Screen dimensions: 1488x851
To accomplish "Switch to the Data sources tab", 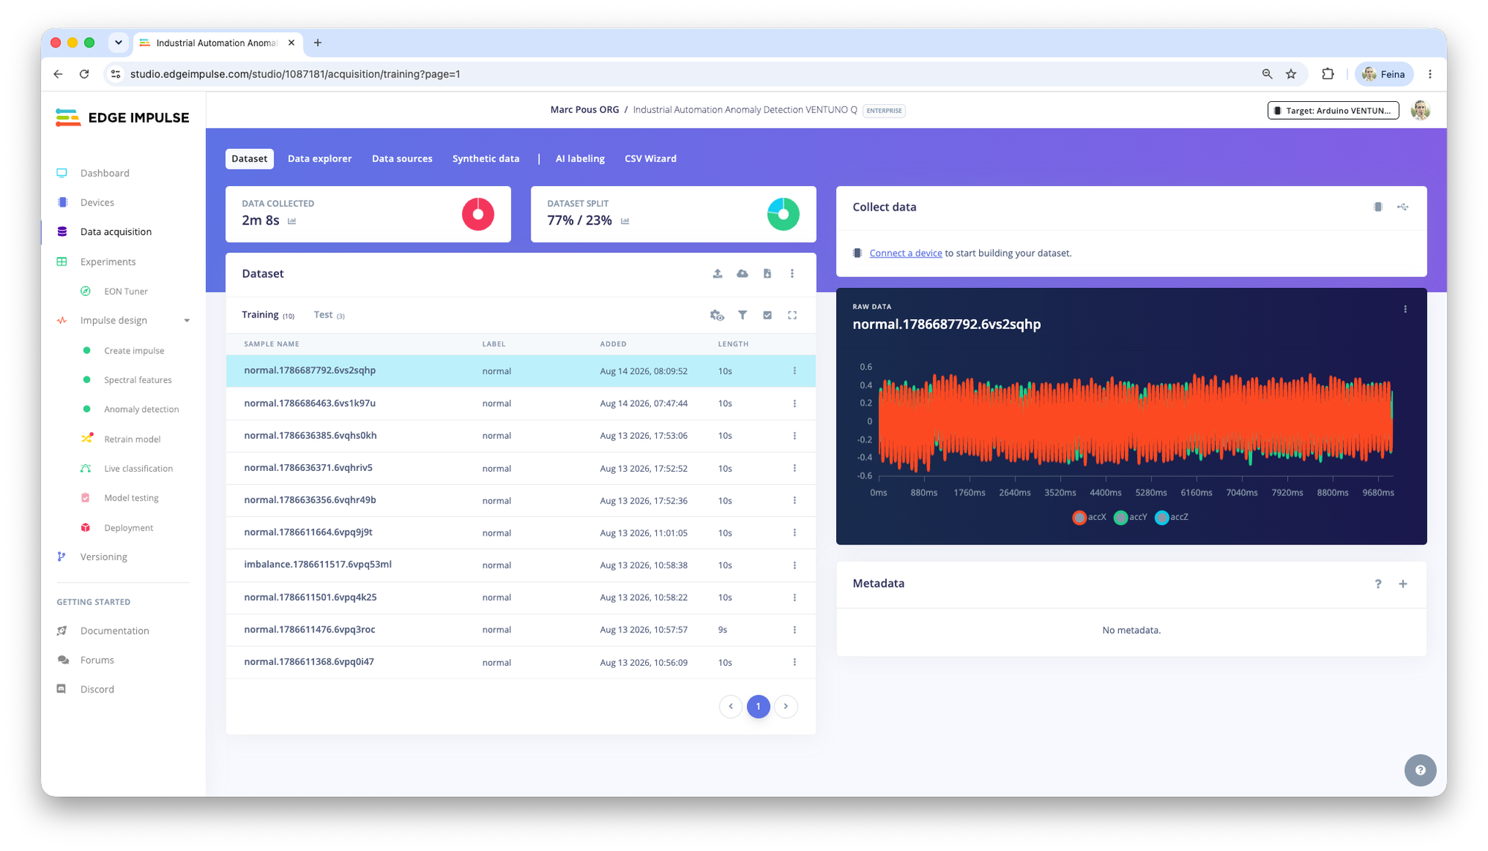I will [402, 159].
